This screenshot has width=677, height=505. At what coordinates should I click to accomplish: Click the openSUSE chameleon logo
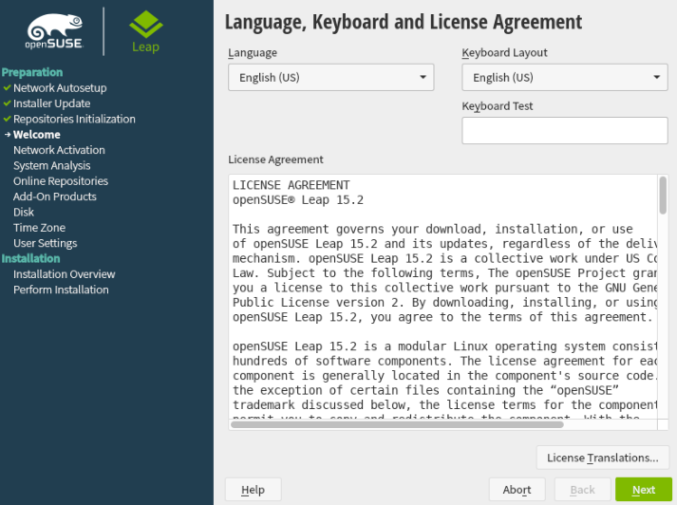[x=54, y=30]
